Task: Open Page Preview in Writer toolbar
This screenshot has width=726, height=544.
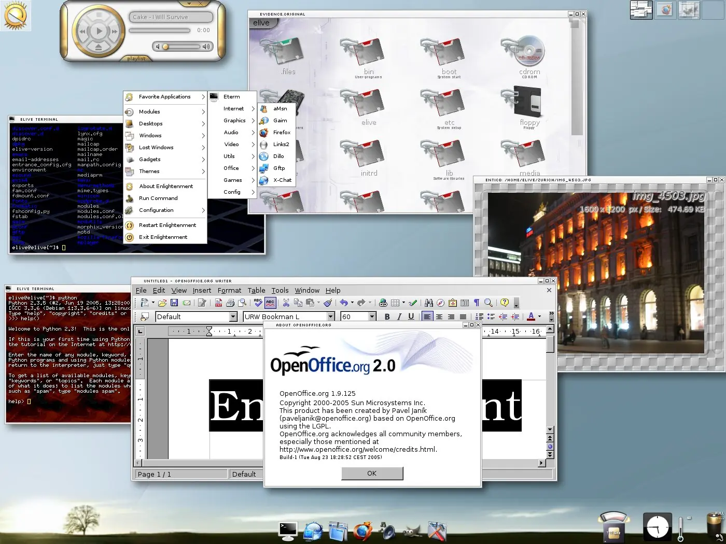Action: point(242,303)
